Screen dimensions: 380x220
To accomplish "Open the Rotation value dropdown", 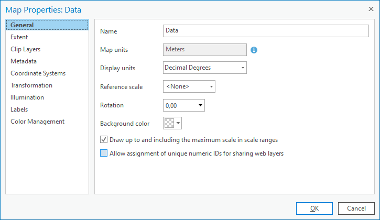I will pyautogui.click(x=201, y=105).
